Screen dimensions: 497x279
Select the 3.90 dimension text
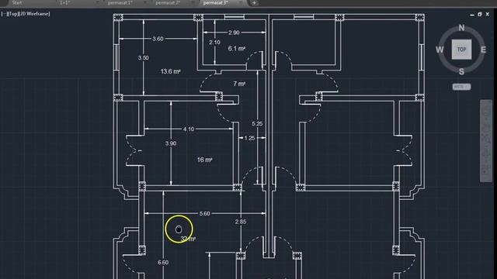(171, 143)
